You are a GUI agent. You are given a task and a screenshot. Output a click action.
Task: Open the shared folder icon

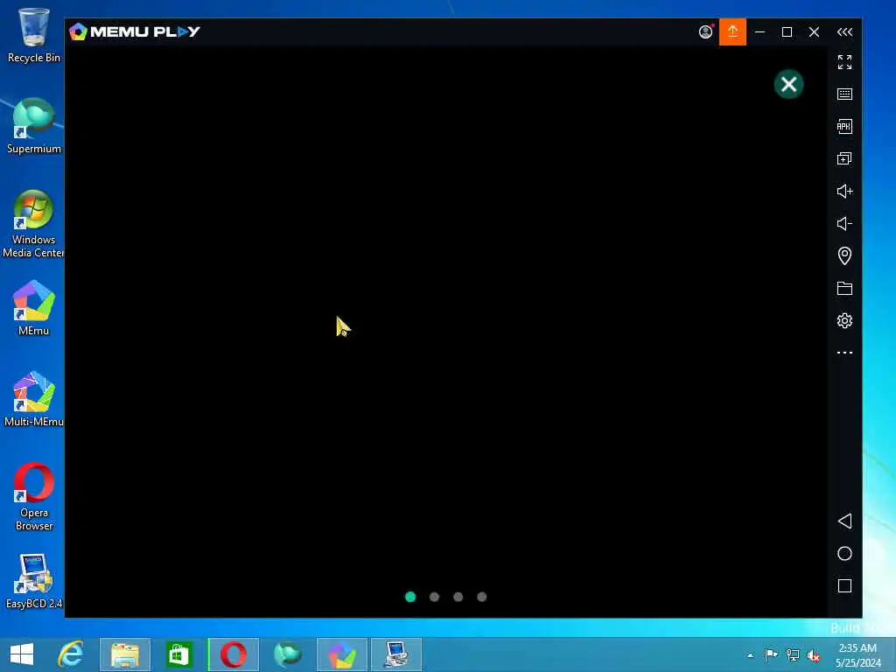coord(844,288)
